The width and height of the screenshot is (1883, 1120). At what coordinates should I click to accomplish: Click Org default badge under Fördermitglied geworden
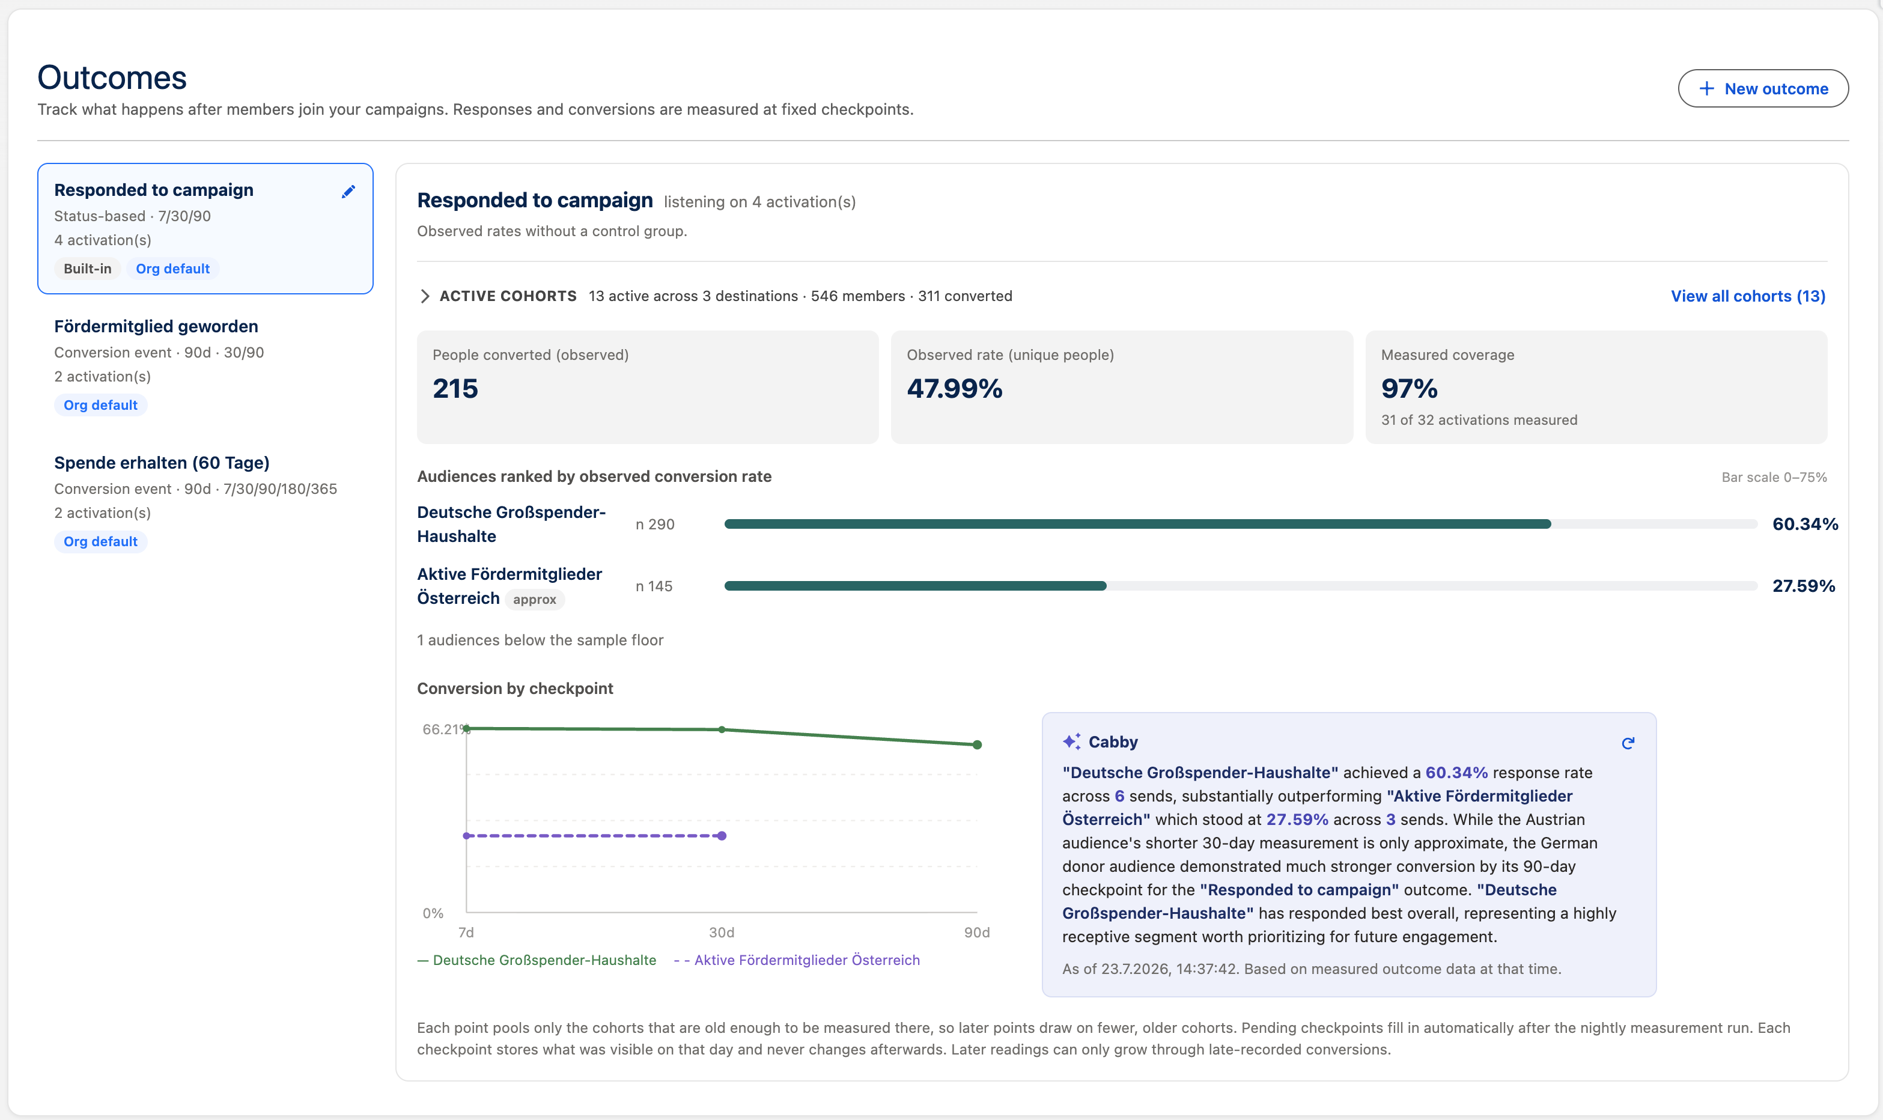click(100, 406)
